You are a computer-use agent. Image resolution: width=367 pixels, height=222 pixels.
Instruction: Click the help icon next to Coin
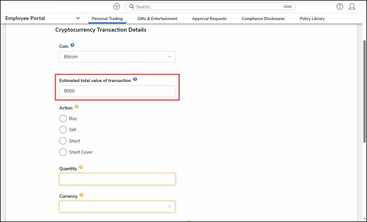pyautogui.click(x=73, y=45)
